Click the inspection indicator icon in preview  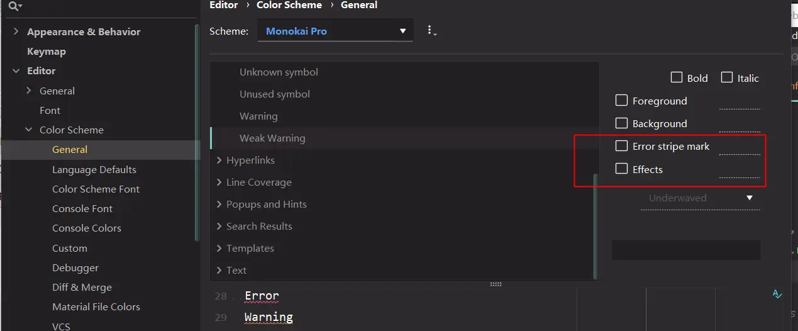(x=777, y=294)
